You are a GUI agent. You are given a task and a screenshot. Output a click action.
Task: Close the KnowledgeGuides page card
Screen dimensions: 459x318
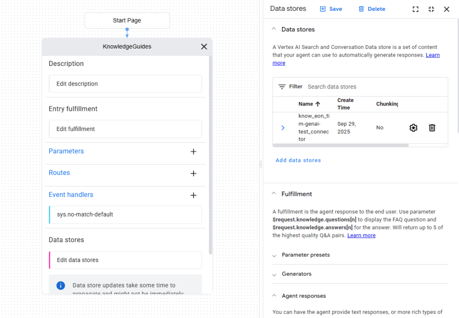pos(204,47)
